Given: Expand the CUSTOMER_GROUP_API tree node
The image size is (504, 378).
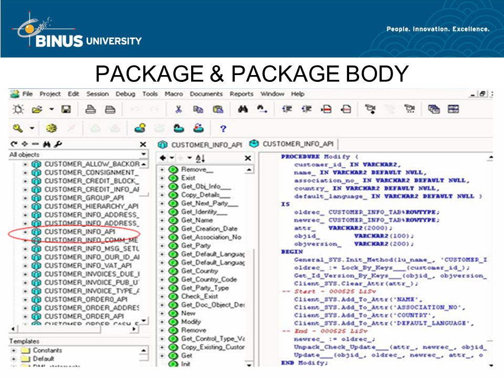Looking at the screenshot, I should click(25, 198).
